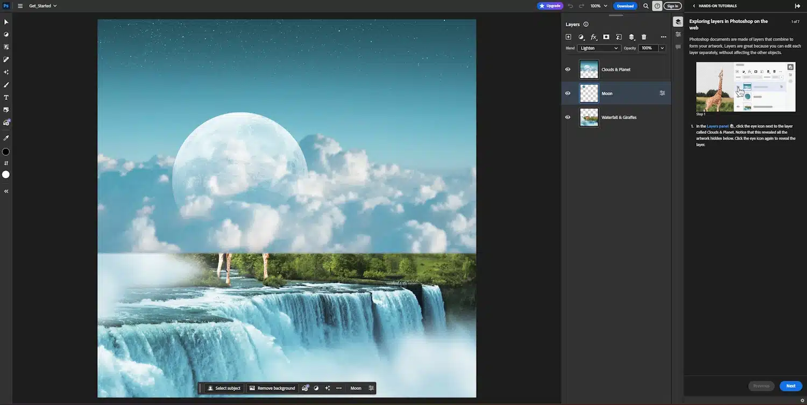Swap foreground and background colors
Image resolution: width=807 pixels, height=405 pixels.
pos(6,163)
